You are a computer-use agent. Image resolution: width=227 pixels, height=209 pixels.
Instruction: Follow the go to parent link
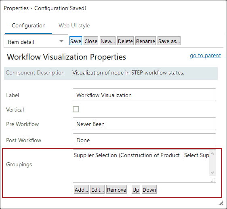tap(205, 56)
